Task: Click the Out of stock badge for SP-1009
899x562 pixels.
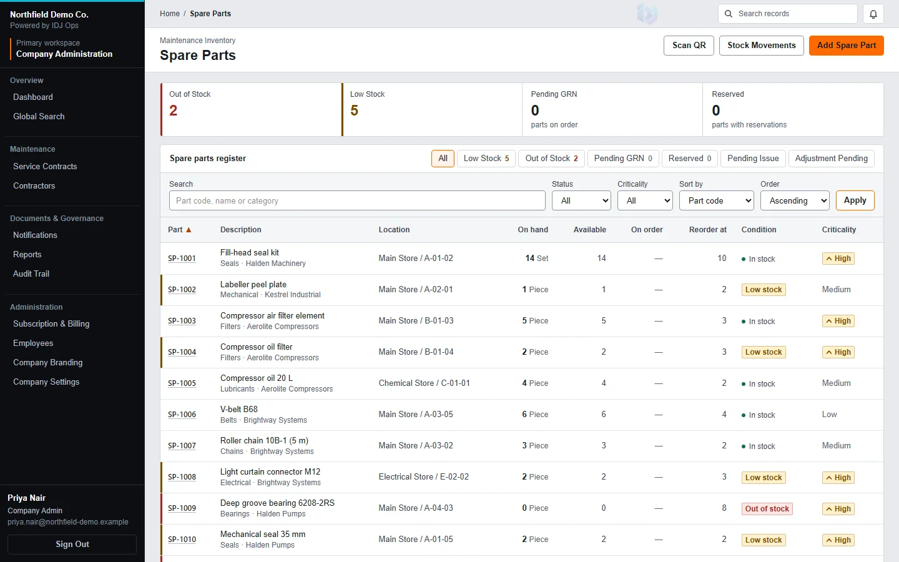Action: coord(767,509)
